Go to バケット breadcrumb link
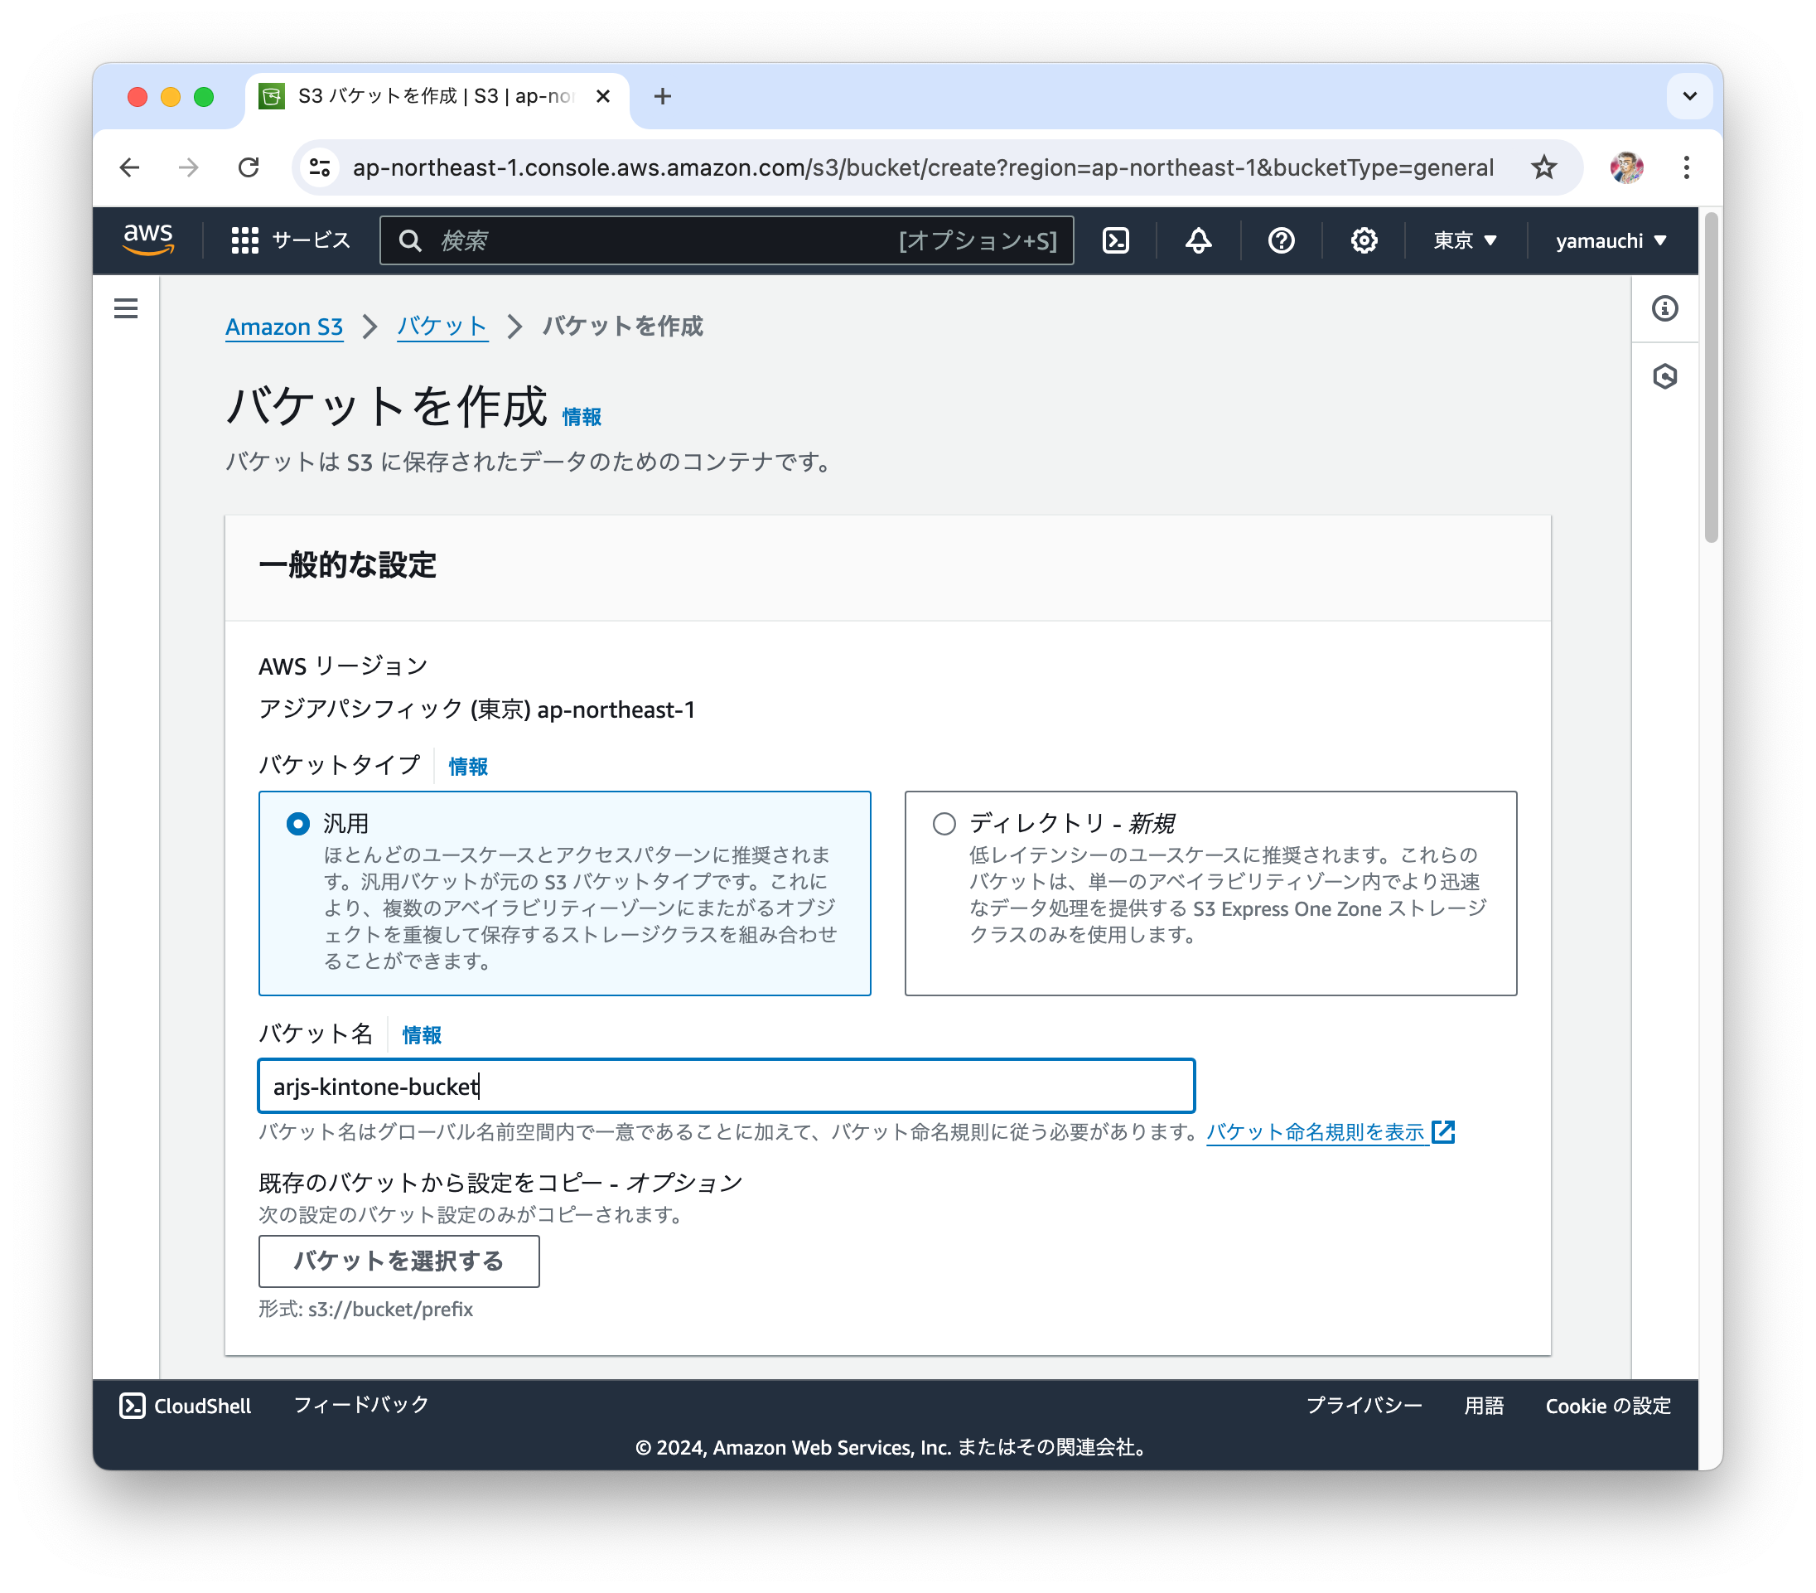1816x1593 pixels. point(442,327)
